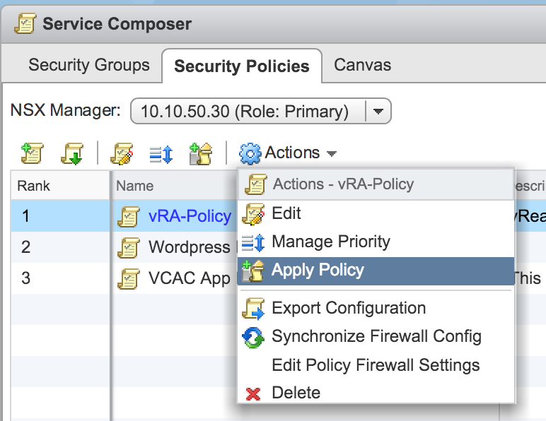Select Apply Policy menu entry

tap(318, 270)
